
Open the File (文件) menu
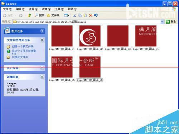tap(8, 9)
